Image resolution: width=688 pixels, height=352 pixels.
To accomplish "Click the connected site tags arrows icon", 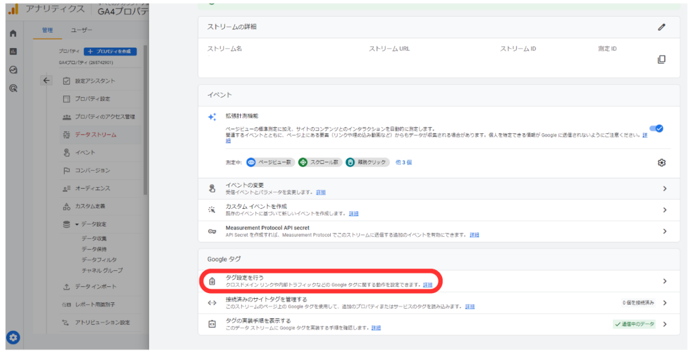I will (x=212, y=303).
